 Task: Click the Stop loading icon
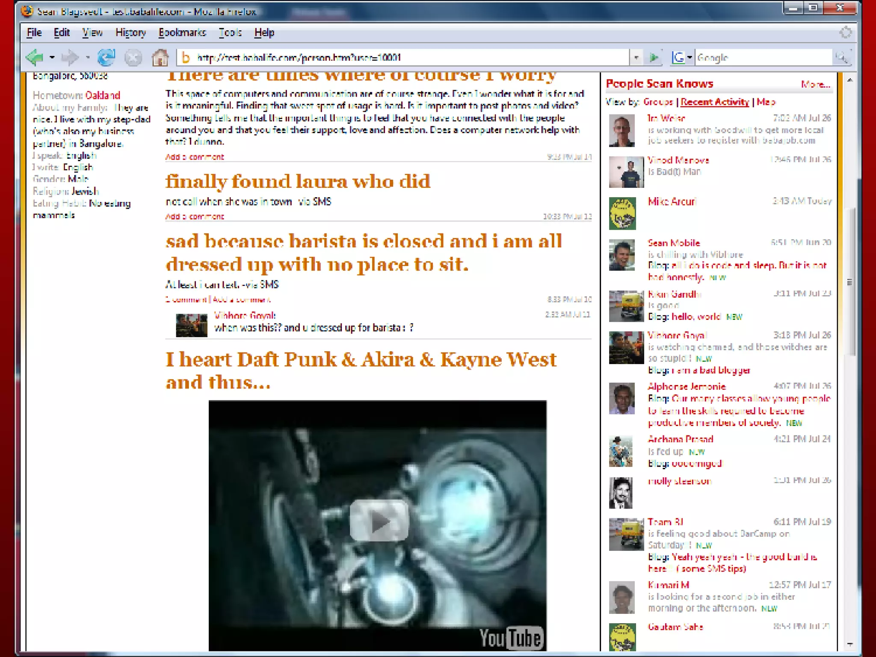133,58
